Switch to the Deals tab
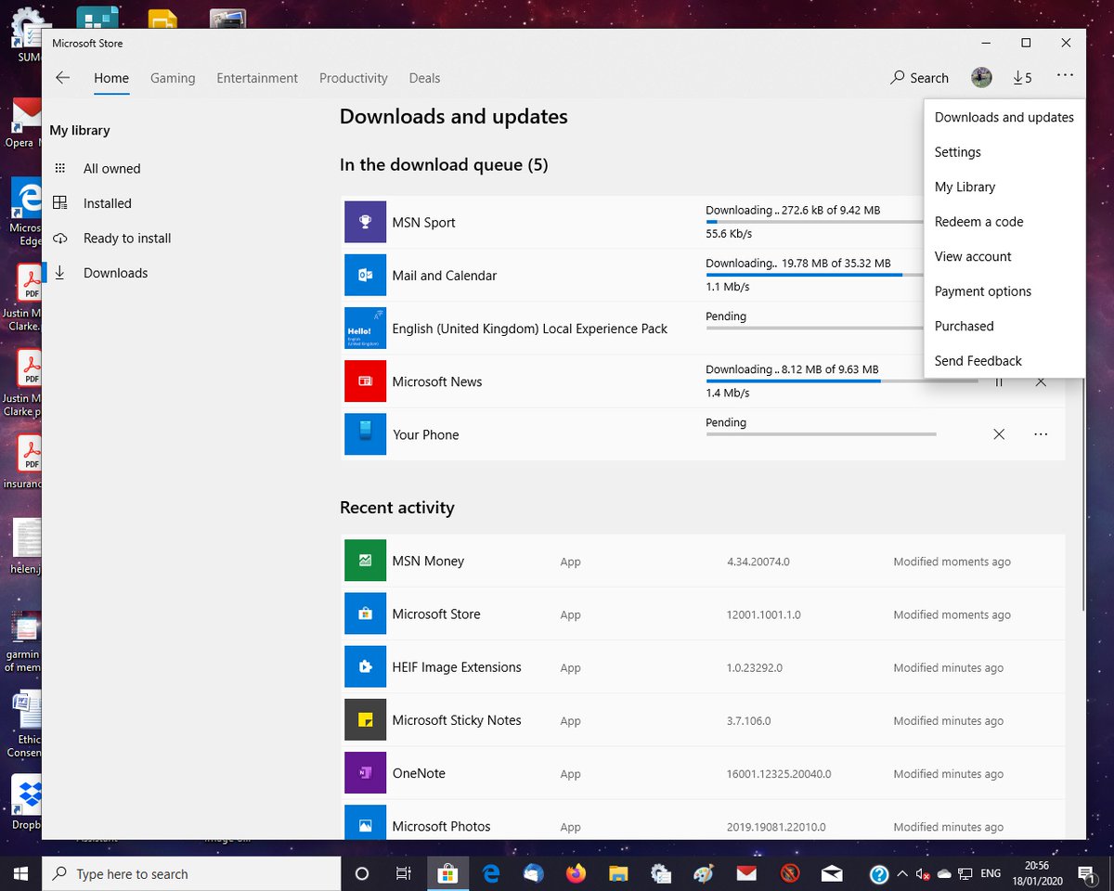The height and width of the screenshot is (891, 1114). click(x=424, y=78)
